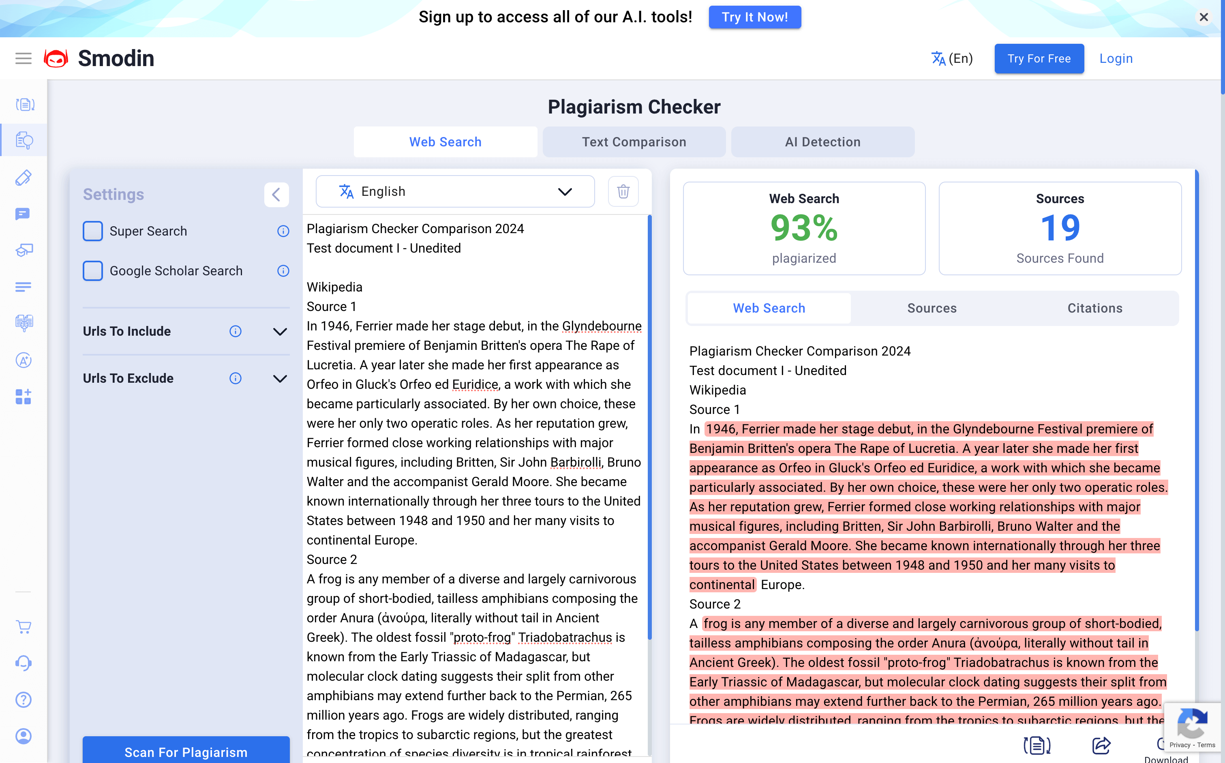Click the results panel scrollbar
This screenshot has width=1225, height=763.
point(1197,400)
